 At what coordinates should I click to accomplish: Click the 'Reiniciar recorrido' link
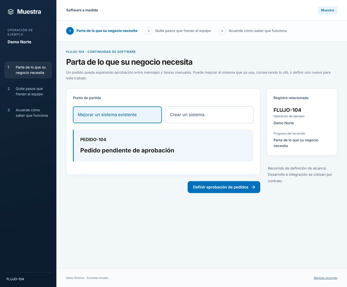coord(325,278)
